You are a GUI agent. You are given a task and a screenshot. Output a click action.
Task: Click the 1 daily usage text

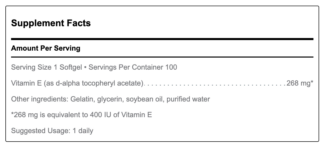click(83, 131)
